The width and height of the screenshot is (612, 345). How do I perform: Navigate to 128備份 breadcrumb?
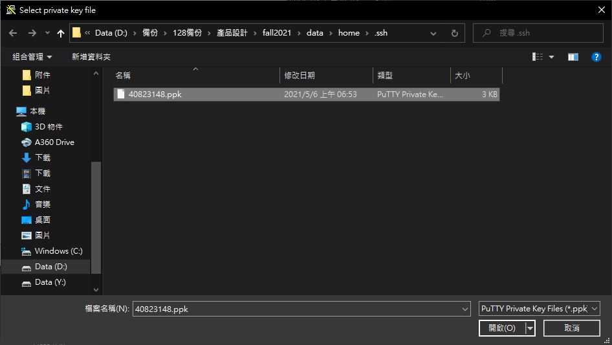click(187, 33)
